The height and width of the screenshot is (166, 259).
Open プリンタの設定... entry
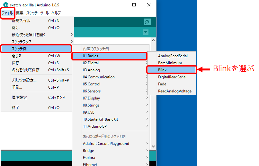[37, 80]
